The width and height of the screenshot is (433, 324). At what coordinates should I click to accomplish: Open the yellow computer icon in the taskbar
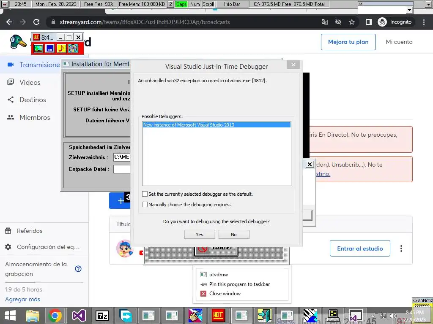(x=333, y=316)
